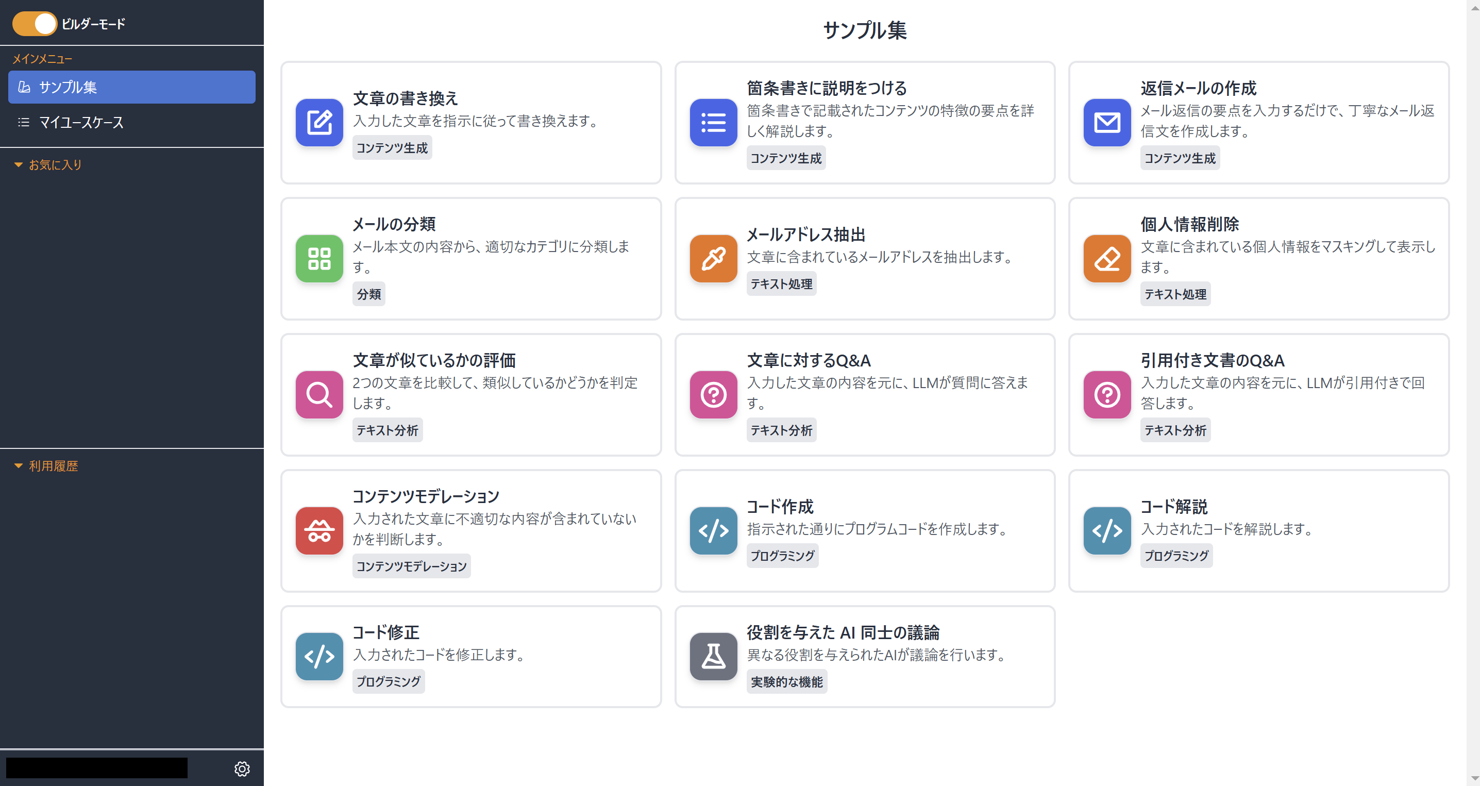Open the settings gear at bottom left
Viewport: 1480px width, 786px height.
(242, 768)
